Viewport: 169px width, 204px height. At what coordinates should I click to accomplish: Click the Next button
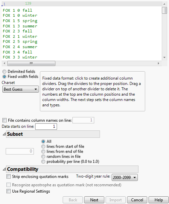94,200
